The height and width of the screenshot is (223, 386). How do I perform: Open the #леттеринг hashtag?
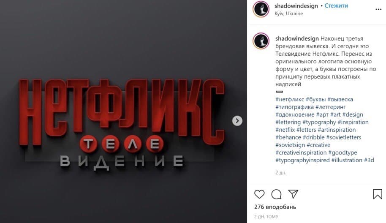330,107
